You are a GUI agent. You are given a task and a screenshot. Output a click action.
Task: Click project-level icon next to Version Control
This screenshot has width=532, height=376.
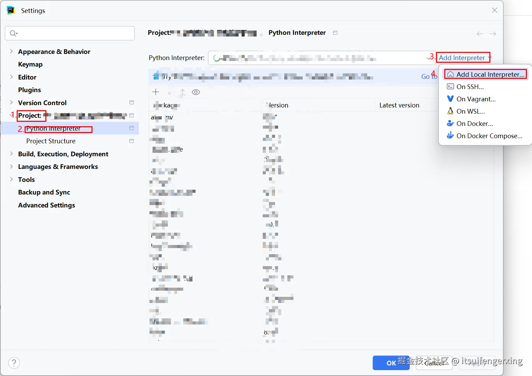click(132, 102)
